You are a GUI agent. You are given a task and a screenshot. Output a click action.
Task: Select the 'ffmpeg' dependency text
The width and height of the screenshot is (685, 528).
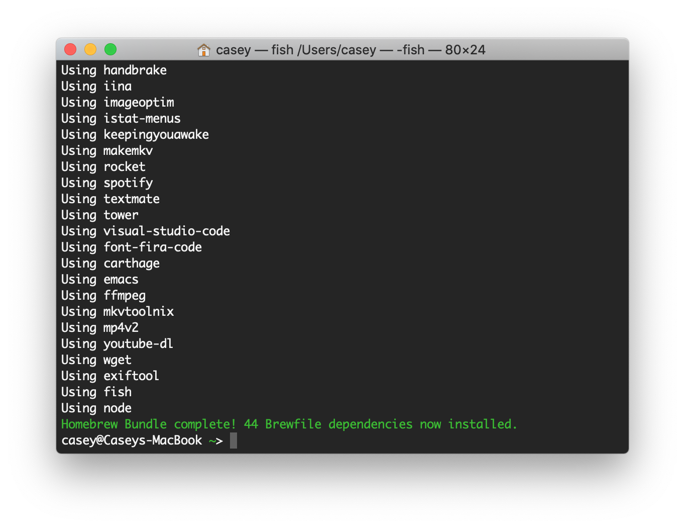[124, 295]
